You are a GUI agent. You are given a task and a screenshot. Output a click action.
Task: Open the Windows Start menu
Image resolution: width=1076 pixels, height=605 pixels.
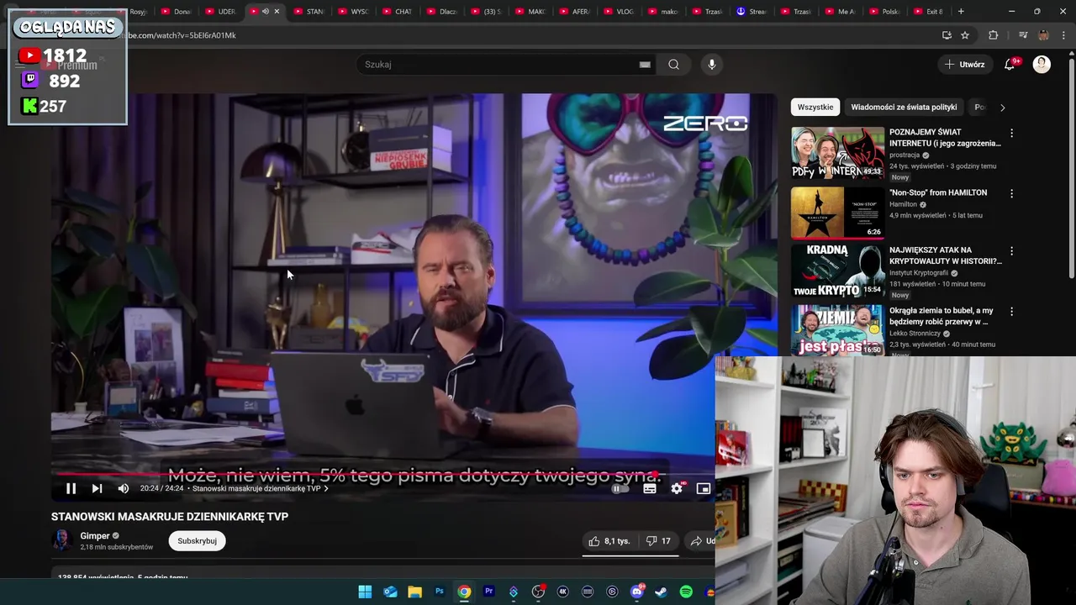(365, 592)
